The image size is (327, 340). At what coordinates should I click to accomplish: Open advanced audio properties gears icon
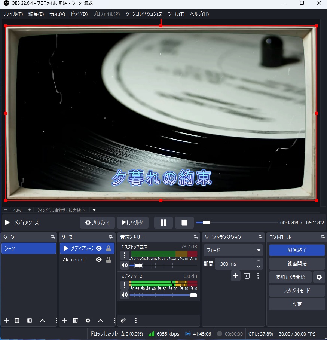[123, 321]
